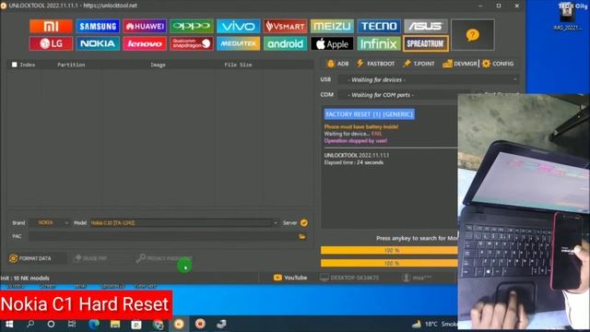Viewport: 590px width, 332px height.
Task: Click the 18°C weather widget in taskbar
Action: [434, 324]
